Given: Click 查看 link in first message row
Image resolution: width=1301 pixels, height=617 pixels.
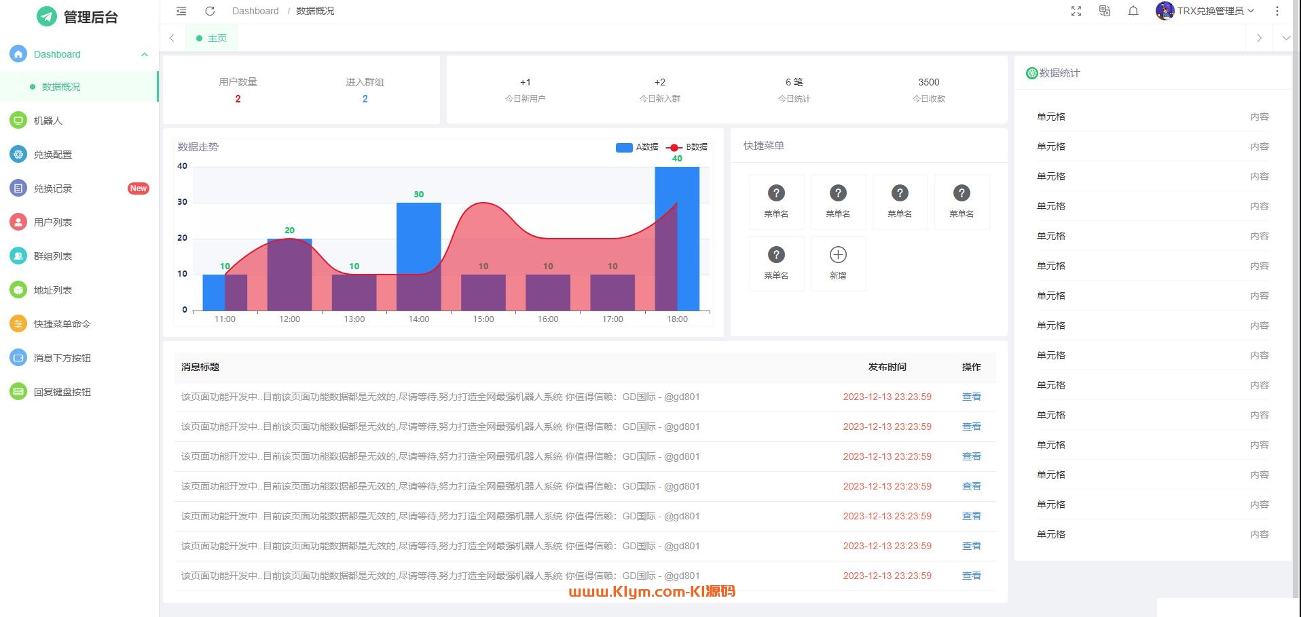Looking at the screenshot, I should 971,397.
